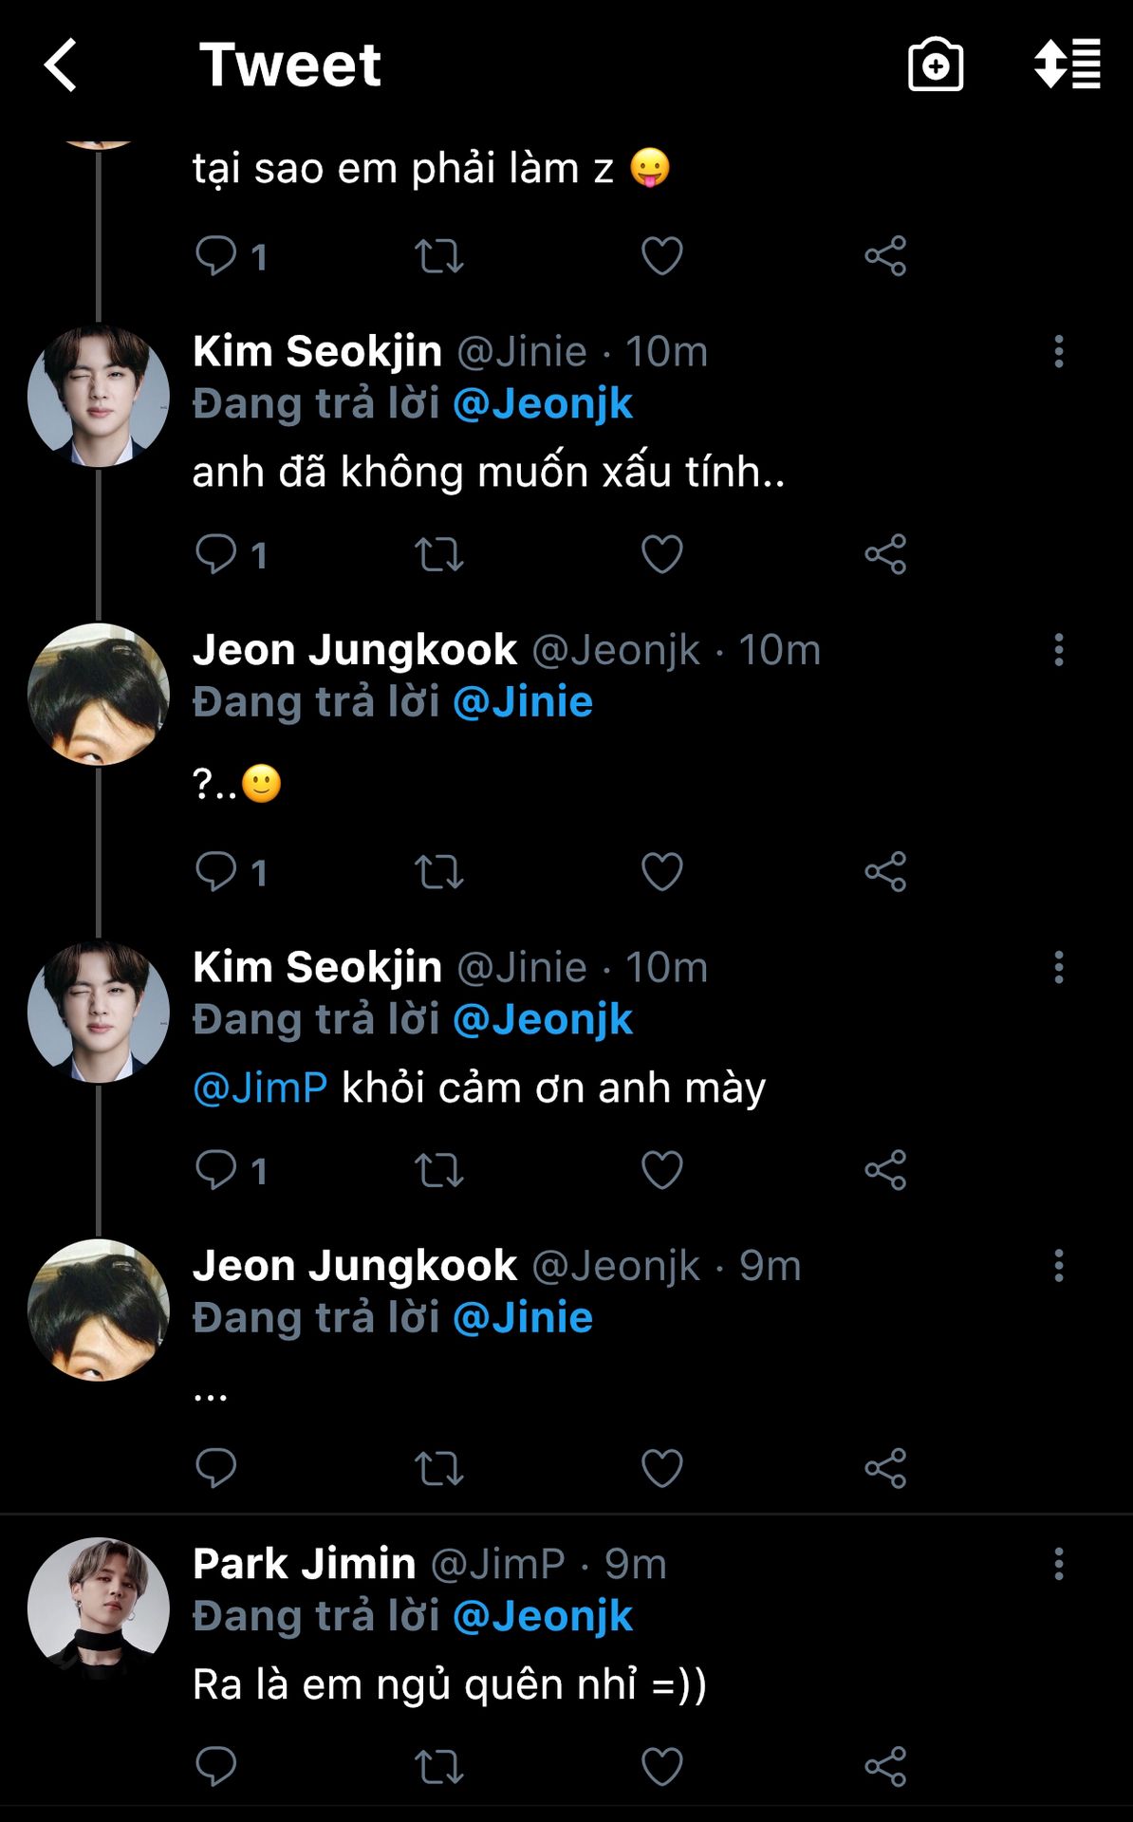1133x1822 pixels.
Task: Open Park Jimin's profile picture
Action: pyautogui.click(x=99, y=1608)
